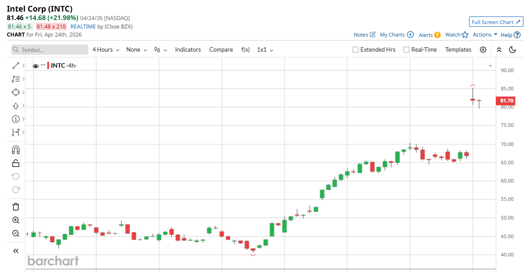This screenshot has width=527, height=272.
Task: Click the red INTC color bar
Action: [x=48, y=65]
